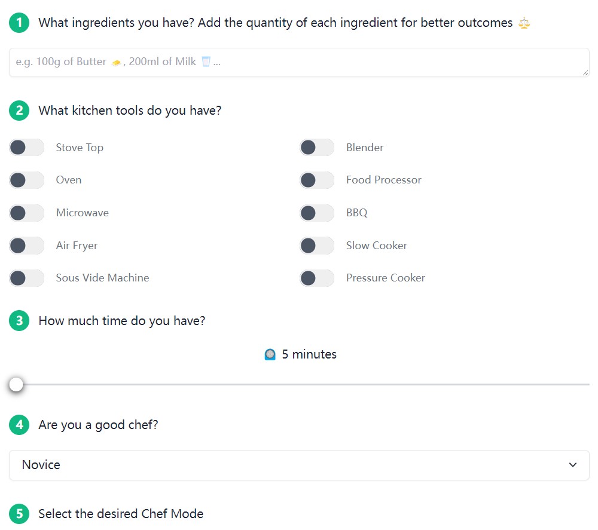Turn on the Pressure Cooker switch

317,278
